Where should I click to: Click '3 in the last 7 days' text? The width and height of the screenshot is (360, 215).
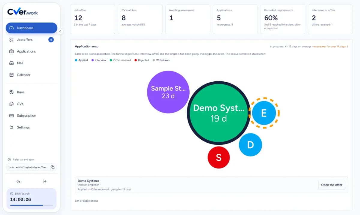tap(85, 25)
